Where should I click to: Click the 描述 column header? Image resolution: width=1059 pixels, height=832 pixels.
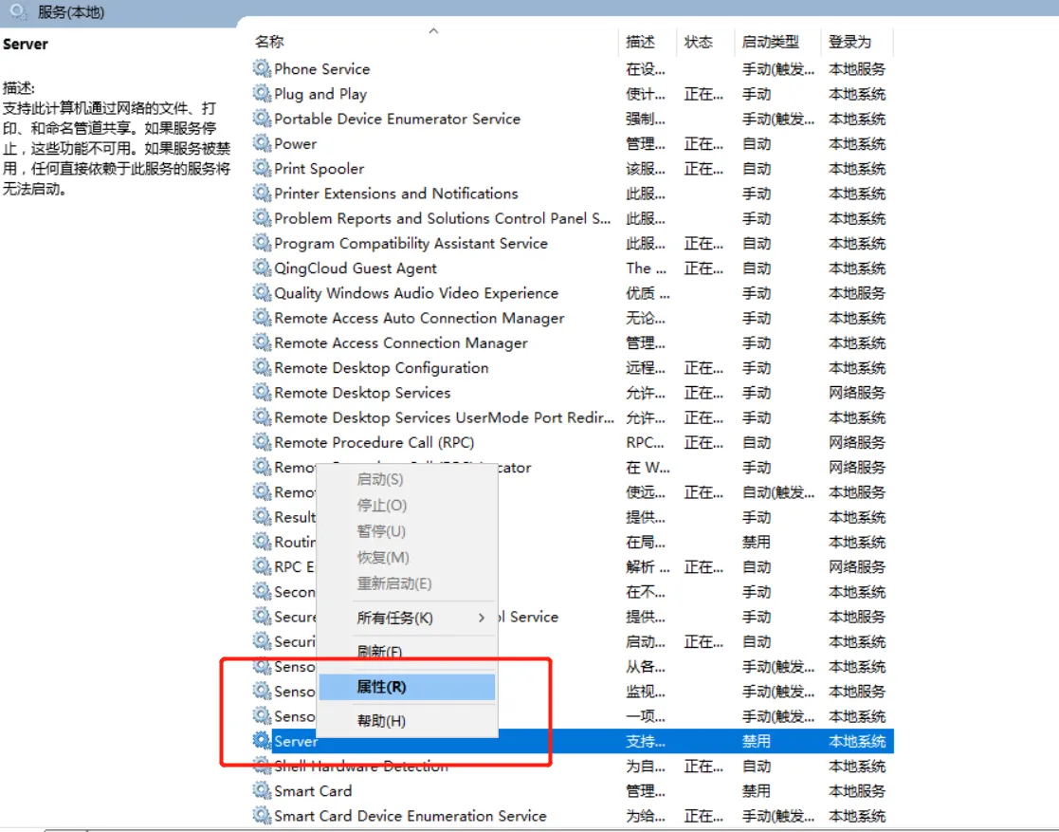pyautogui.click(x=640, y=42)
